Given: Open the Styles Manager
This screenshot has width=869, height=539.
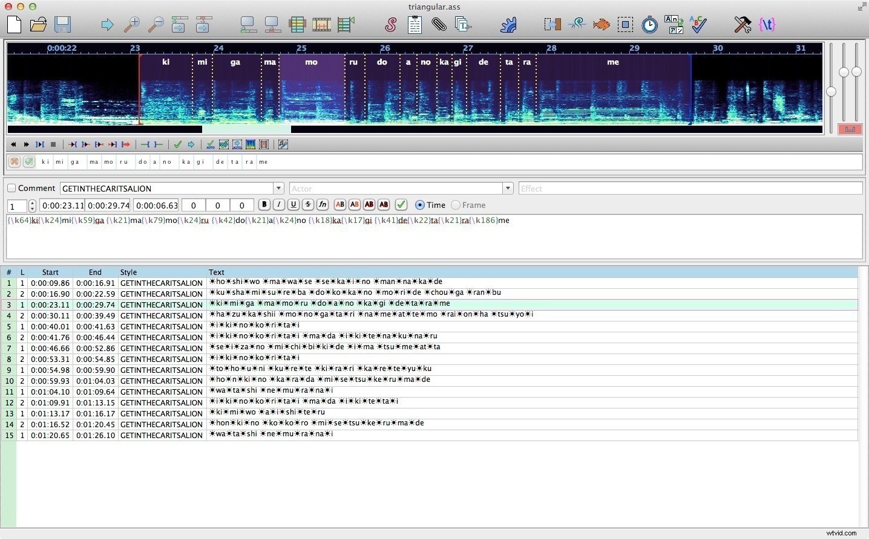Looking at the screenshot, I should pos(390,25).
